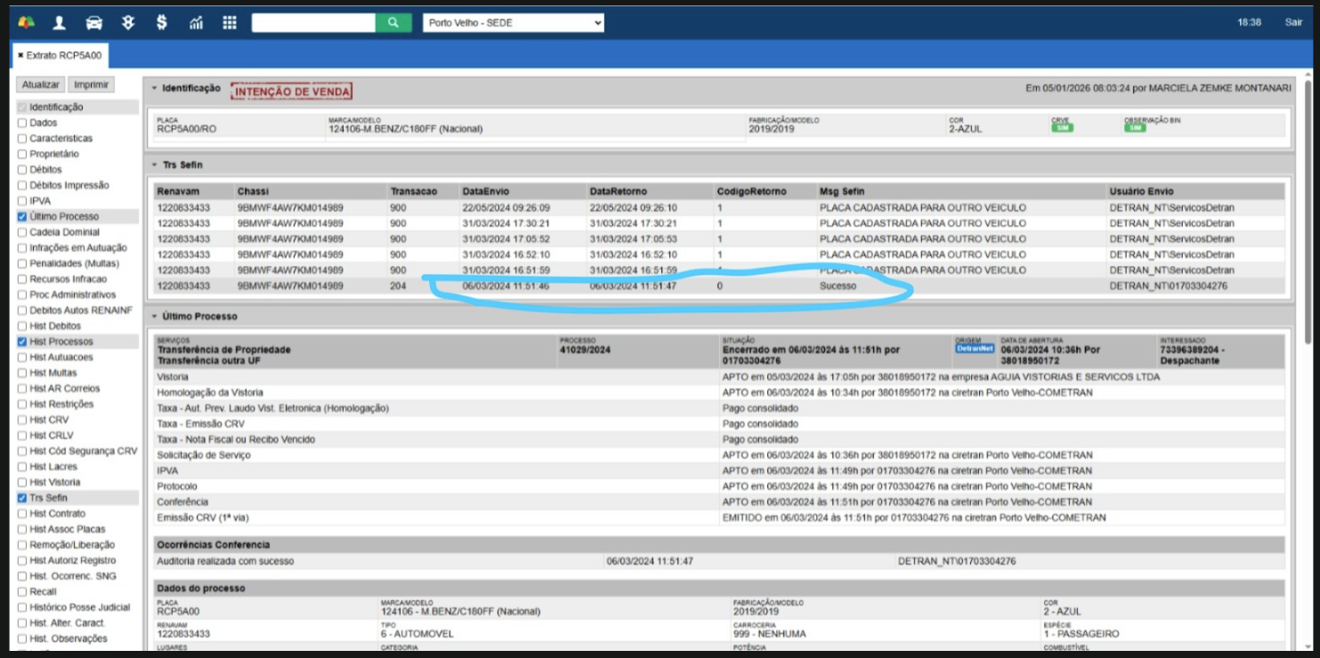This screenshot has height=658, width=1320.
Task: Click the colorful home logo icon
Action: point(26,22)
